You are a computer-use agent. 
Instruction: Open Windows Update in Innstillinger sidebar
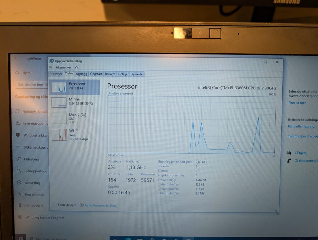pos(35,111)
